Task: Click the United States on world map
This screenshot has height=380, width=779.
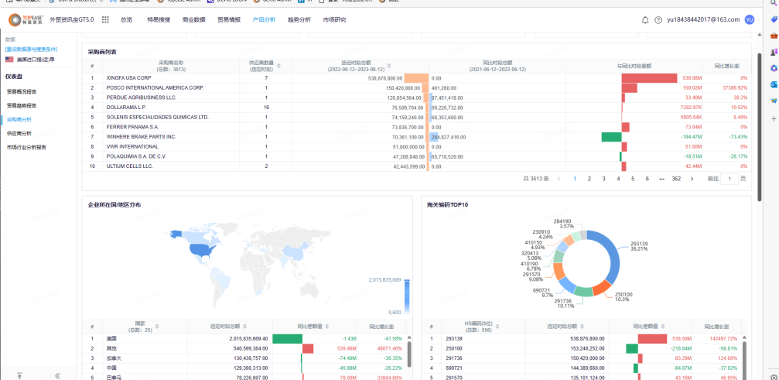Action: coord(200,250)
